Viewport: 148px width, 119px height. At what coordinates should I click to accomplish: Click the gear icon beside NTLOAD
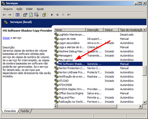pyautogui.click(x=56, y=81)
